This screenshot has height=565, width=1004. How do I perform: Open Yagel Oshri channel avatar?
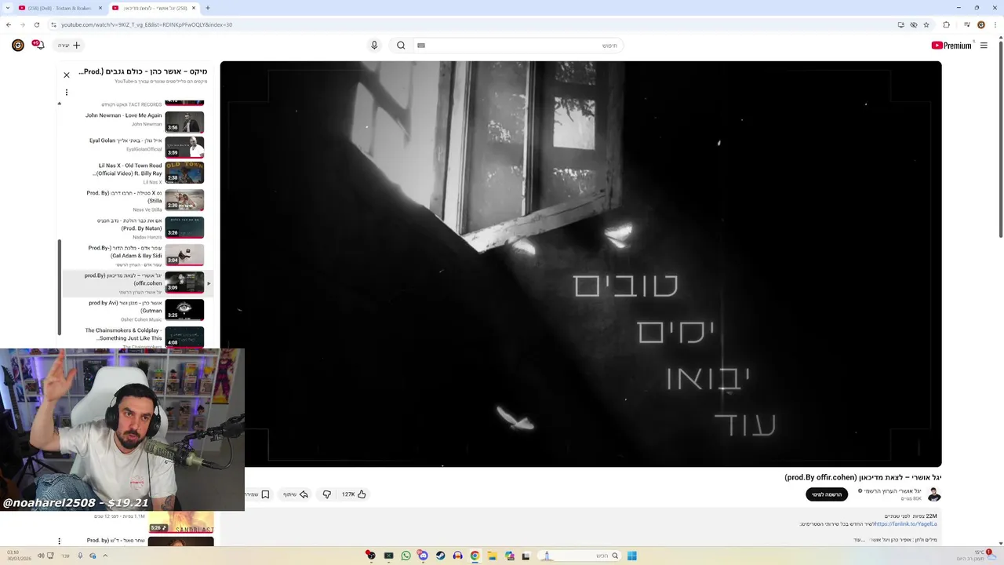(x=934, y=494)
